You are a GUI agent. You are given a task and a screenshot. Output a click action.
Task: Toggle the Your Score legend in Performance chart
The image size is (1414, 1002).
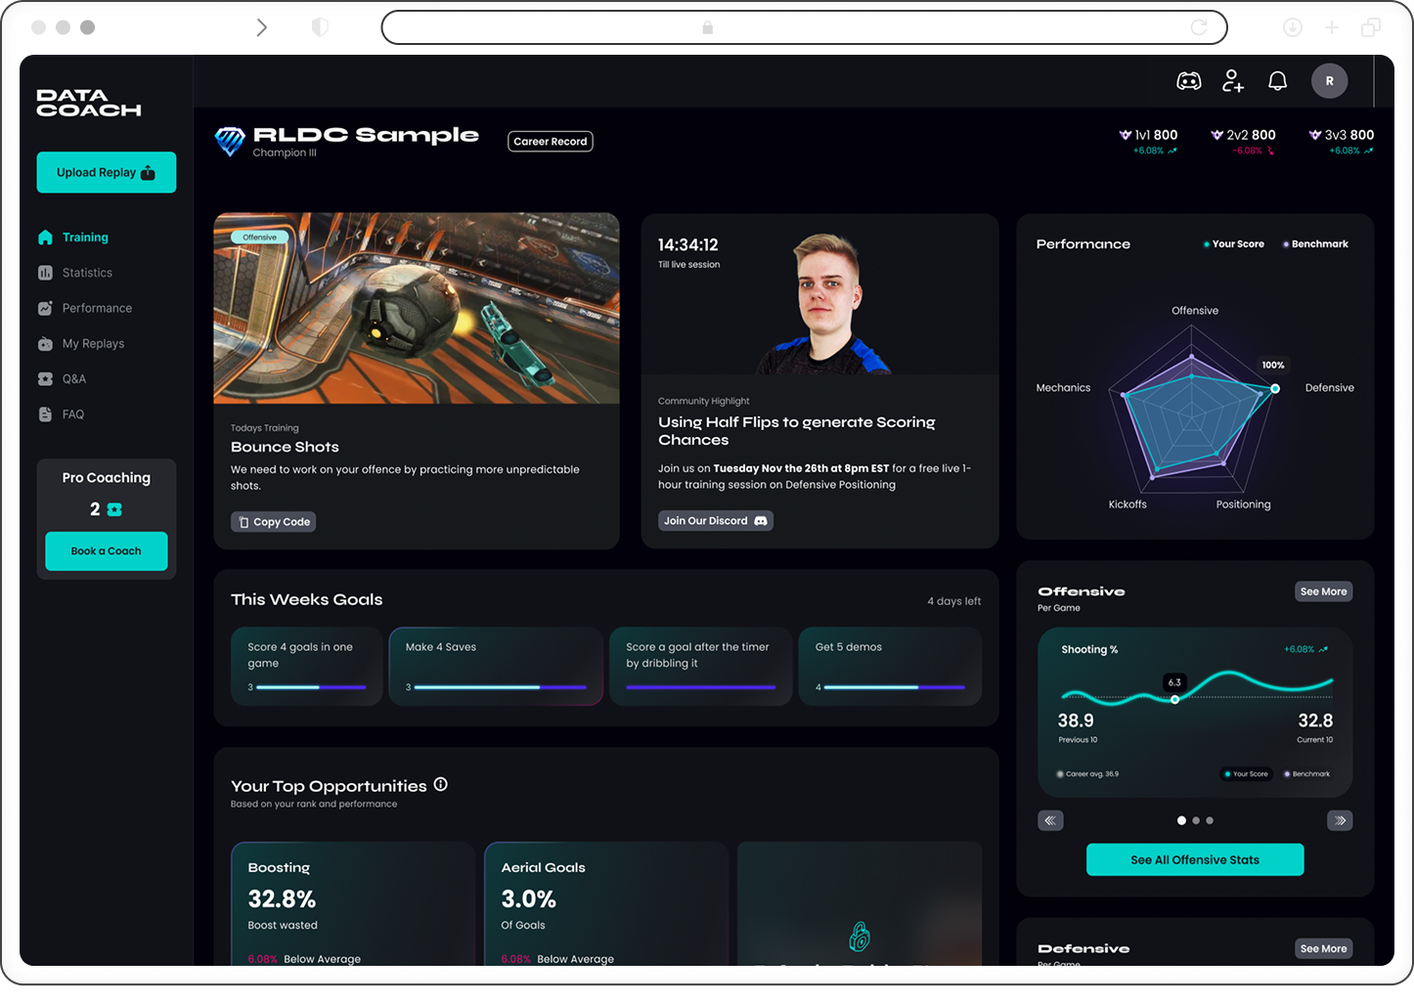click(1233, 243)
